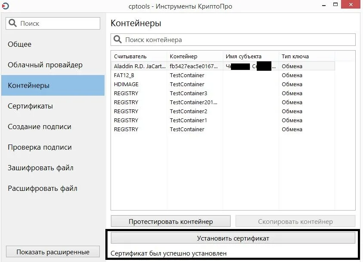
Task: Click Обмена key type in FAT12_B row
Action: [292, 75]
